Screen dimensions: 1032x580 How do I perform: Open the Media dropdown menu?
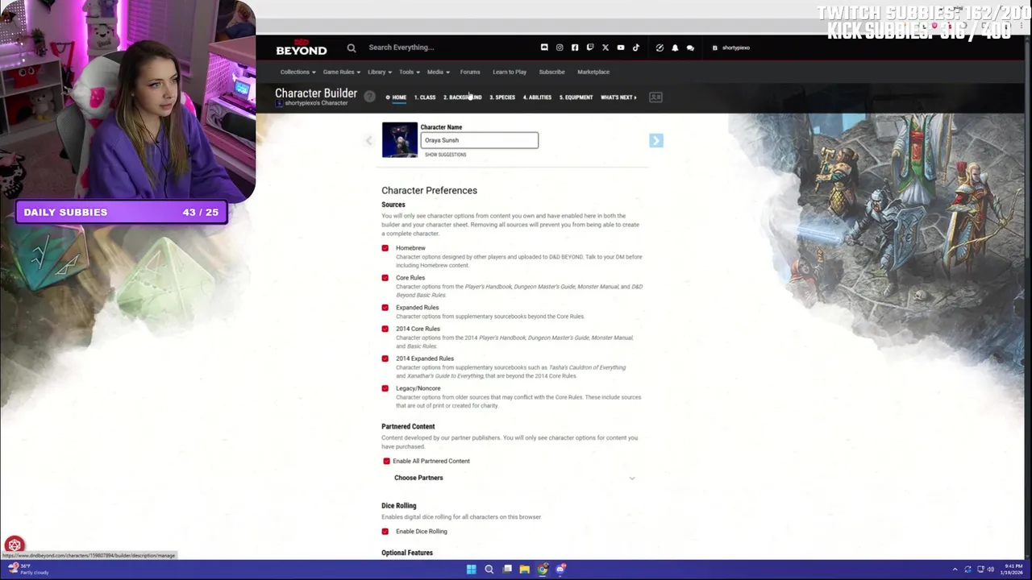pyautogui.click(x=438, y=72)
